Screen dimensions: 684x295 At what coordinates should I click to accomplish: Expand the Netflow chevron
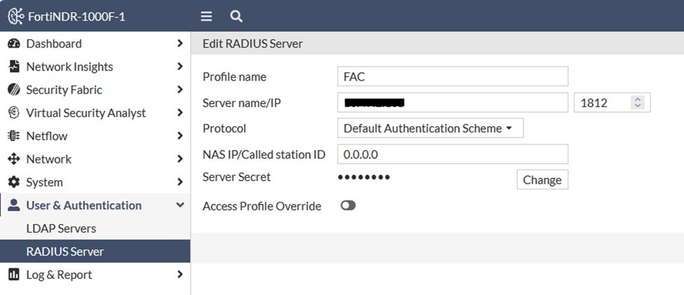(x=180, y=136)
